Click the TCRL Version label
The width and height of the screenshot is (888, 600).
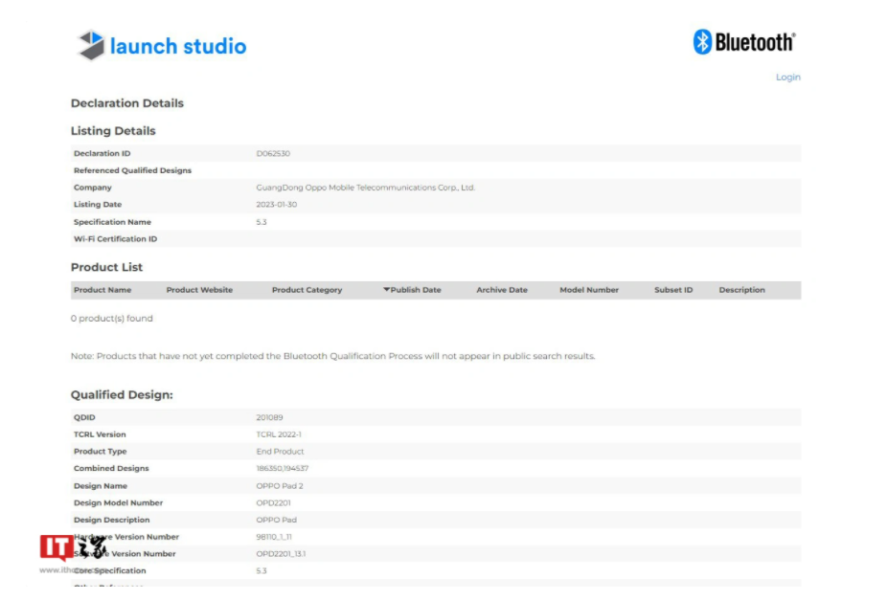tap(100, 434)
